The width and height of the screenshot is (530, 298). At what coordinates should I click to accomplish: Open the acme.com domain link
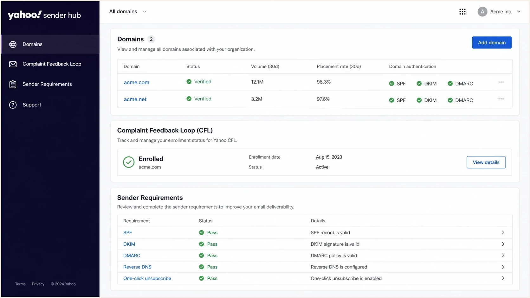(136, 82)
